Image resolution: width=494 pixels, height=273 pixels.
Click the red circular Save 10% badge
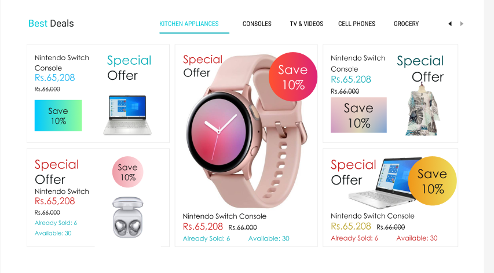[293, 77]
